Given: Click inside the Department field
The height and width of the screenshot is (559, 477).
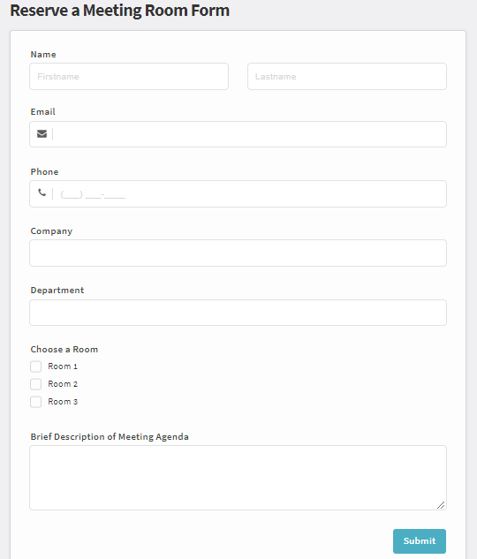Looking at the screenshot, I should [x=238, y=313].
